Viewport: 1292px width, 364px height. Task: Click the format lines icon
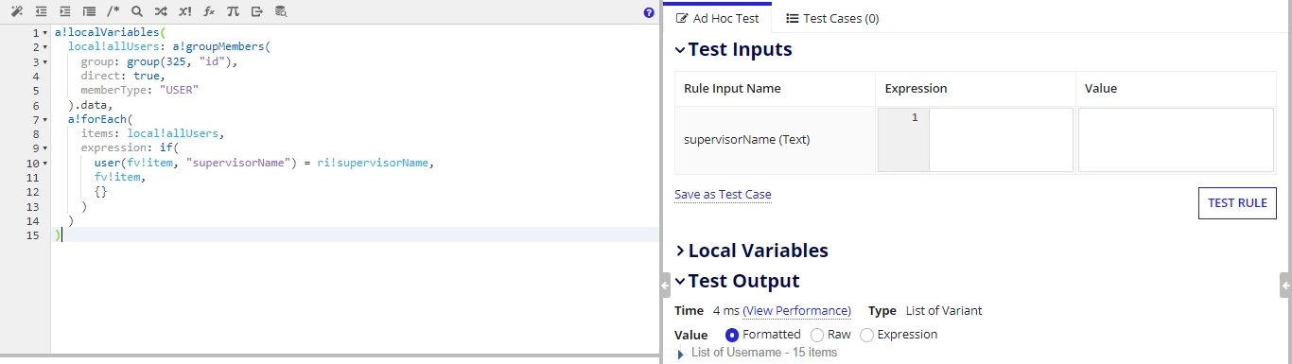tap(89, 11)
